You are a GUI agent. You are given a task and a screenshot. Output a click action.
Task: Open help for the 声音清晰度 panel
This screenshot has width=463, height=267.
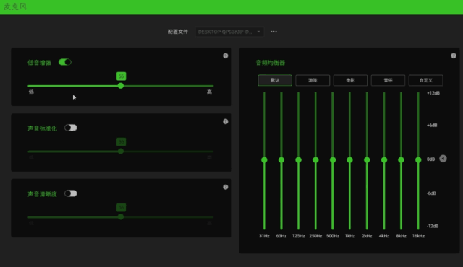[225, 187]
